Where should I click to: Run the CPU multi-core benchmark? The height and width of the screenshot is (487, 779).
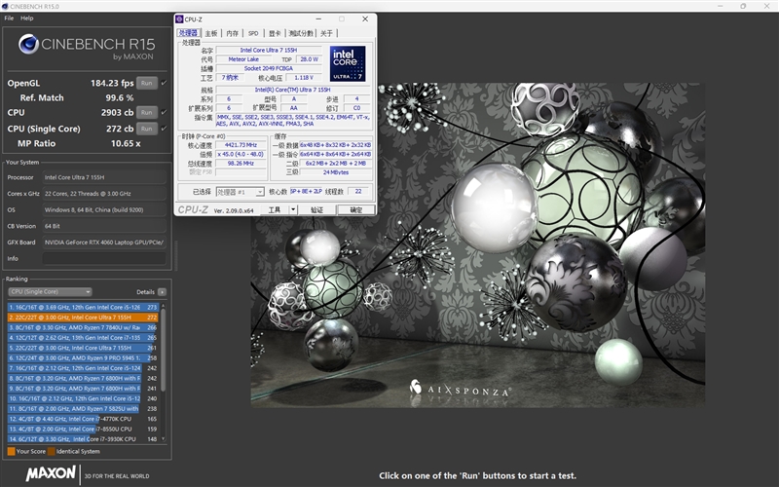coord(147,112)
